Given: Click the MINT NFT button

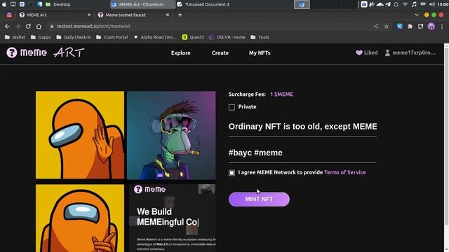Looking at the screenshot, I should click(x=259, y=199).
